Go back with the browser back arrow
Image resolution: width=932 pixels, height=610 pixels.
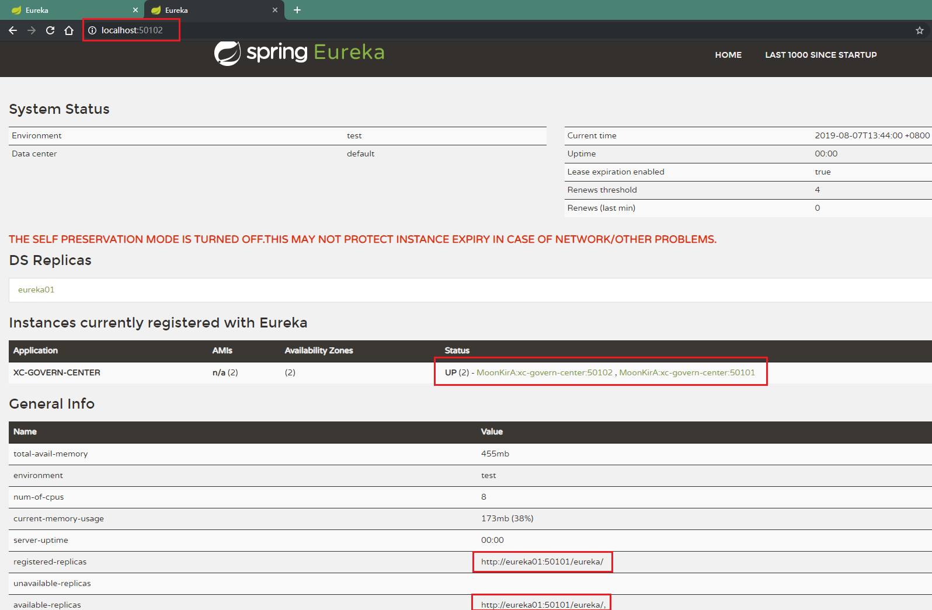coord(13,30)
